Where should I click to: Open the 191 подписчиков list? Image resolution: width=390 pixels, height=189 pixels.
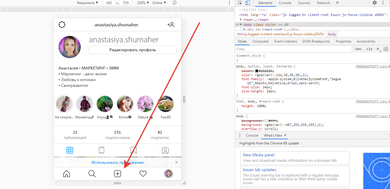click(x=118, y=135)
